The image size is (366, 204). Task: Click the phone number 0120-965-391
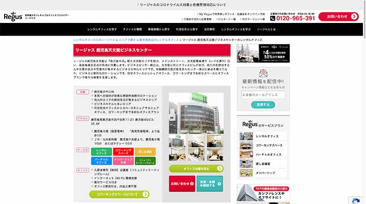[296, 18]
